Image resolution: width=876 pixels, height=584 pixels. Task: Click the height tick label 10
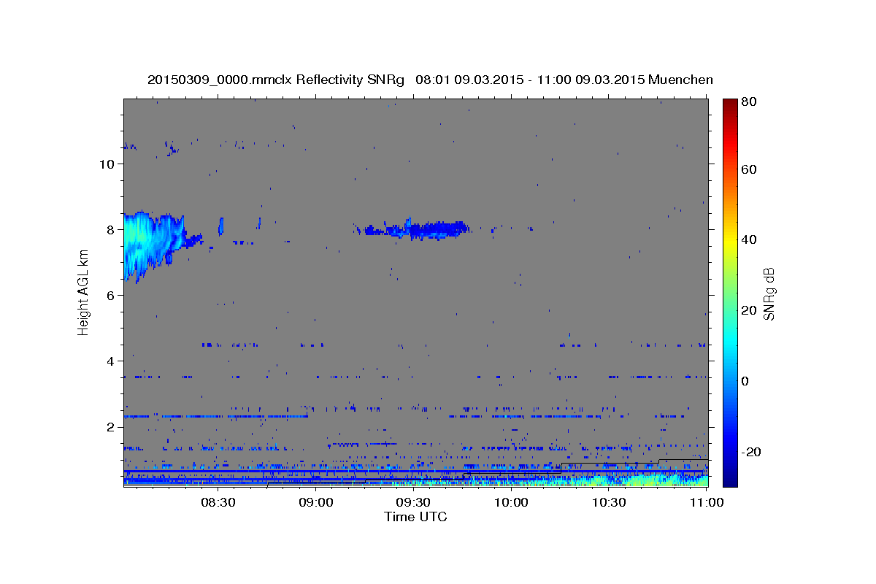click(107, 164)
